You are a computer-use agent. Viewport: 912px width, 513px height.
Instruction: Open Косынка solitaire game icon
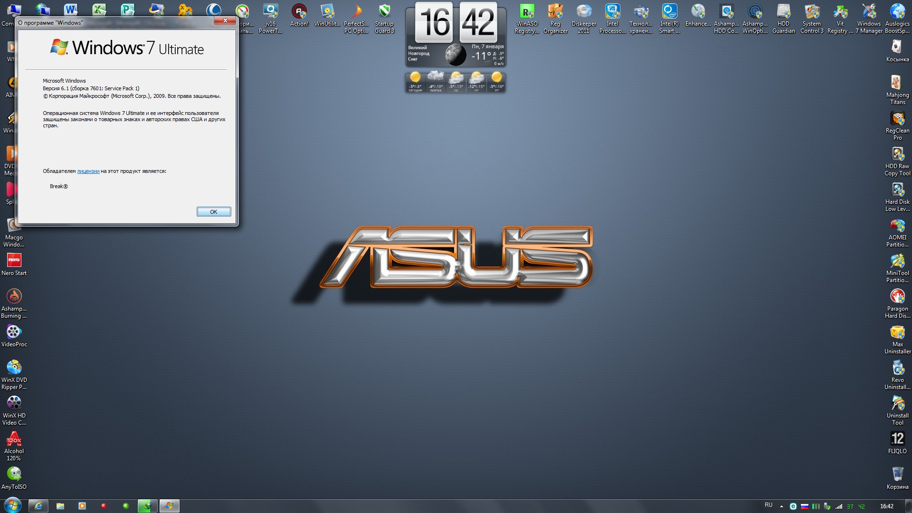pos(897,51)
